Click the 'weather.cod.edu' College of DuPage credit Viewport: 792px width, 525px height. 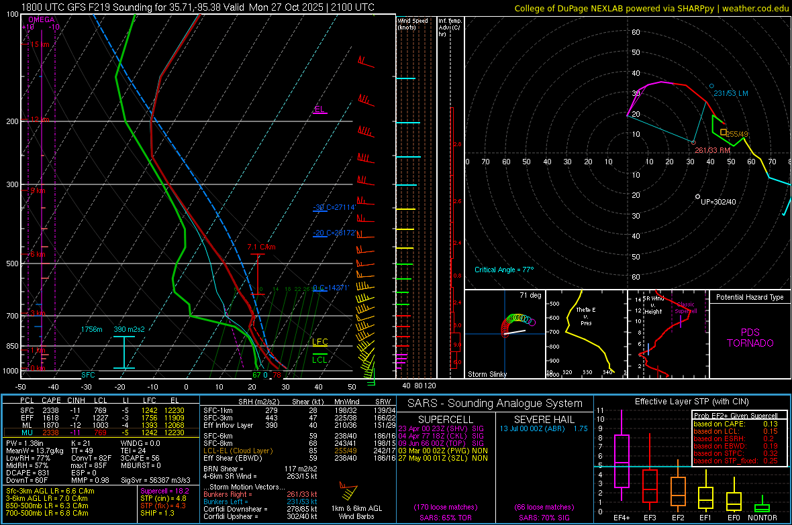click(x=755, y=9)
